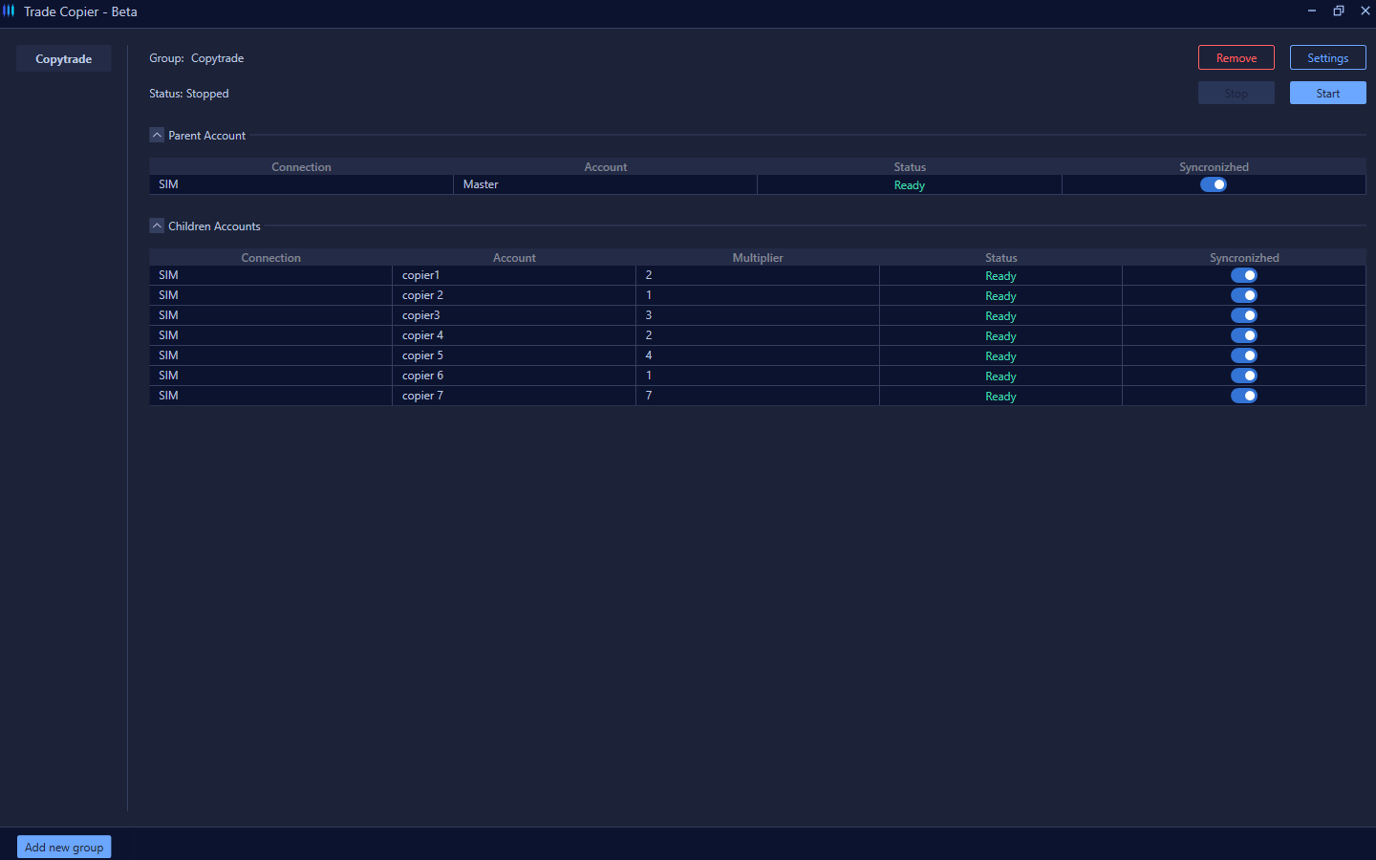This screenshot has height=860, width=1376.
Task: Turn off synchronization for copier 7
Action: tap(1243, 396)
